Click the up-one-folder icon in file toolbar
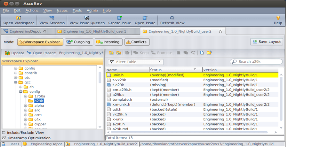The image size is (336, 147). point(118,53)
